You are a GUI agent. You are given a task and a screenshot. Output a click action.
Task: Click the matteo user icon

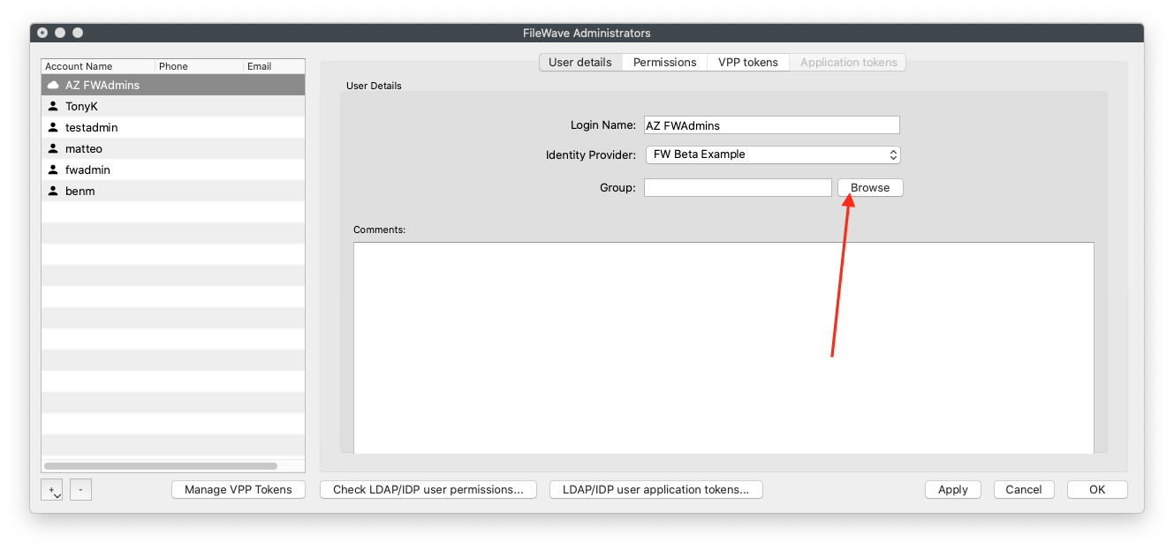(53, 148)
